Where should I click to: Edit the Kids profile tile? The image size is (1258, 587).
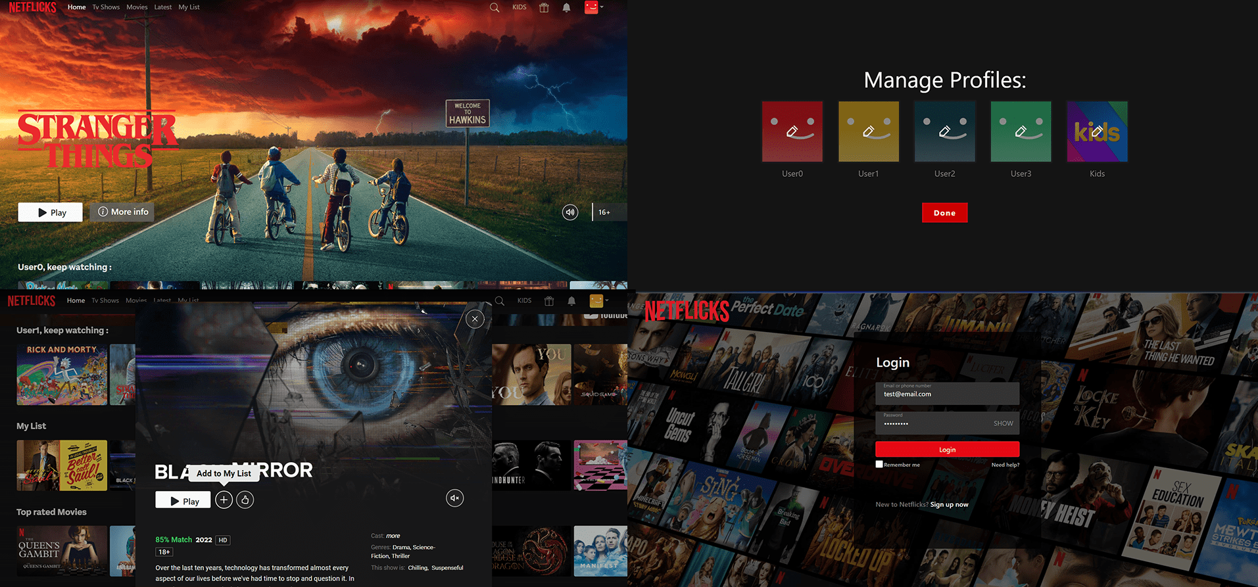tap(1098, 131)
